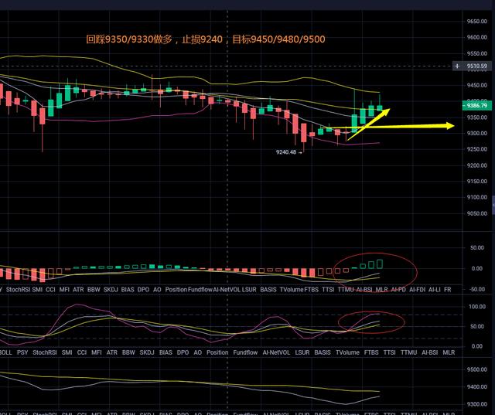This screenshot has height=415, width=495.
Task: Select ATR tab under the oscillator panel
Action: pos(111,352)
